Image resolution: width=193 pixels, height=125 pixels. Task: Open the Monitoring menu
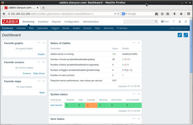point(28,22)
